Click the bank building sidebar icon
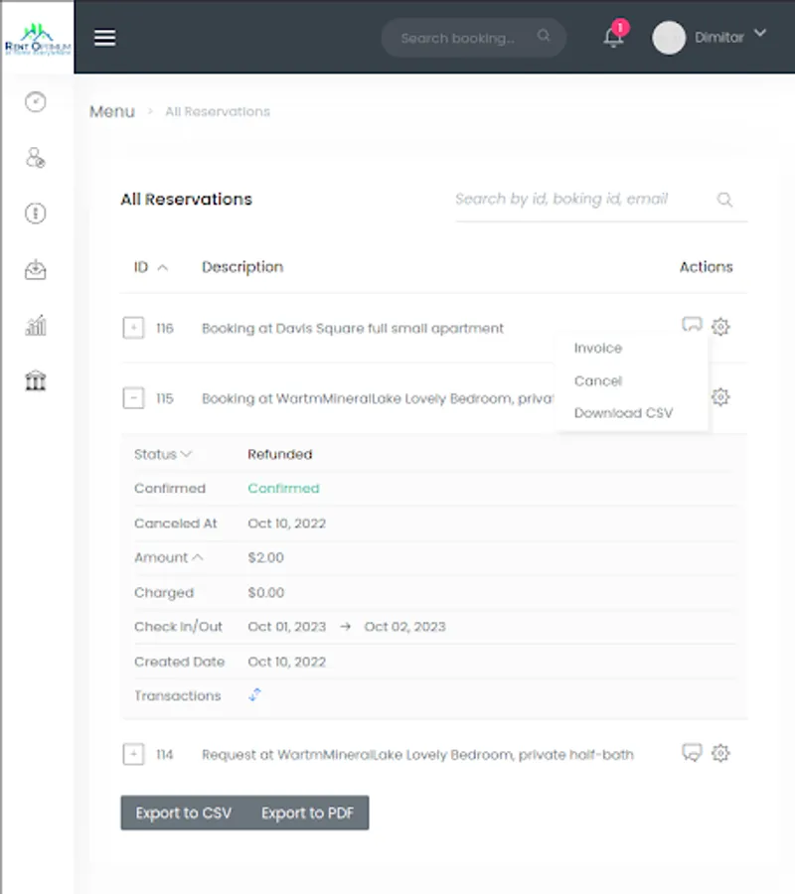 click(x=37, y=380)
